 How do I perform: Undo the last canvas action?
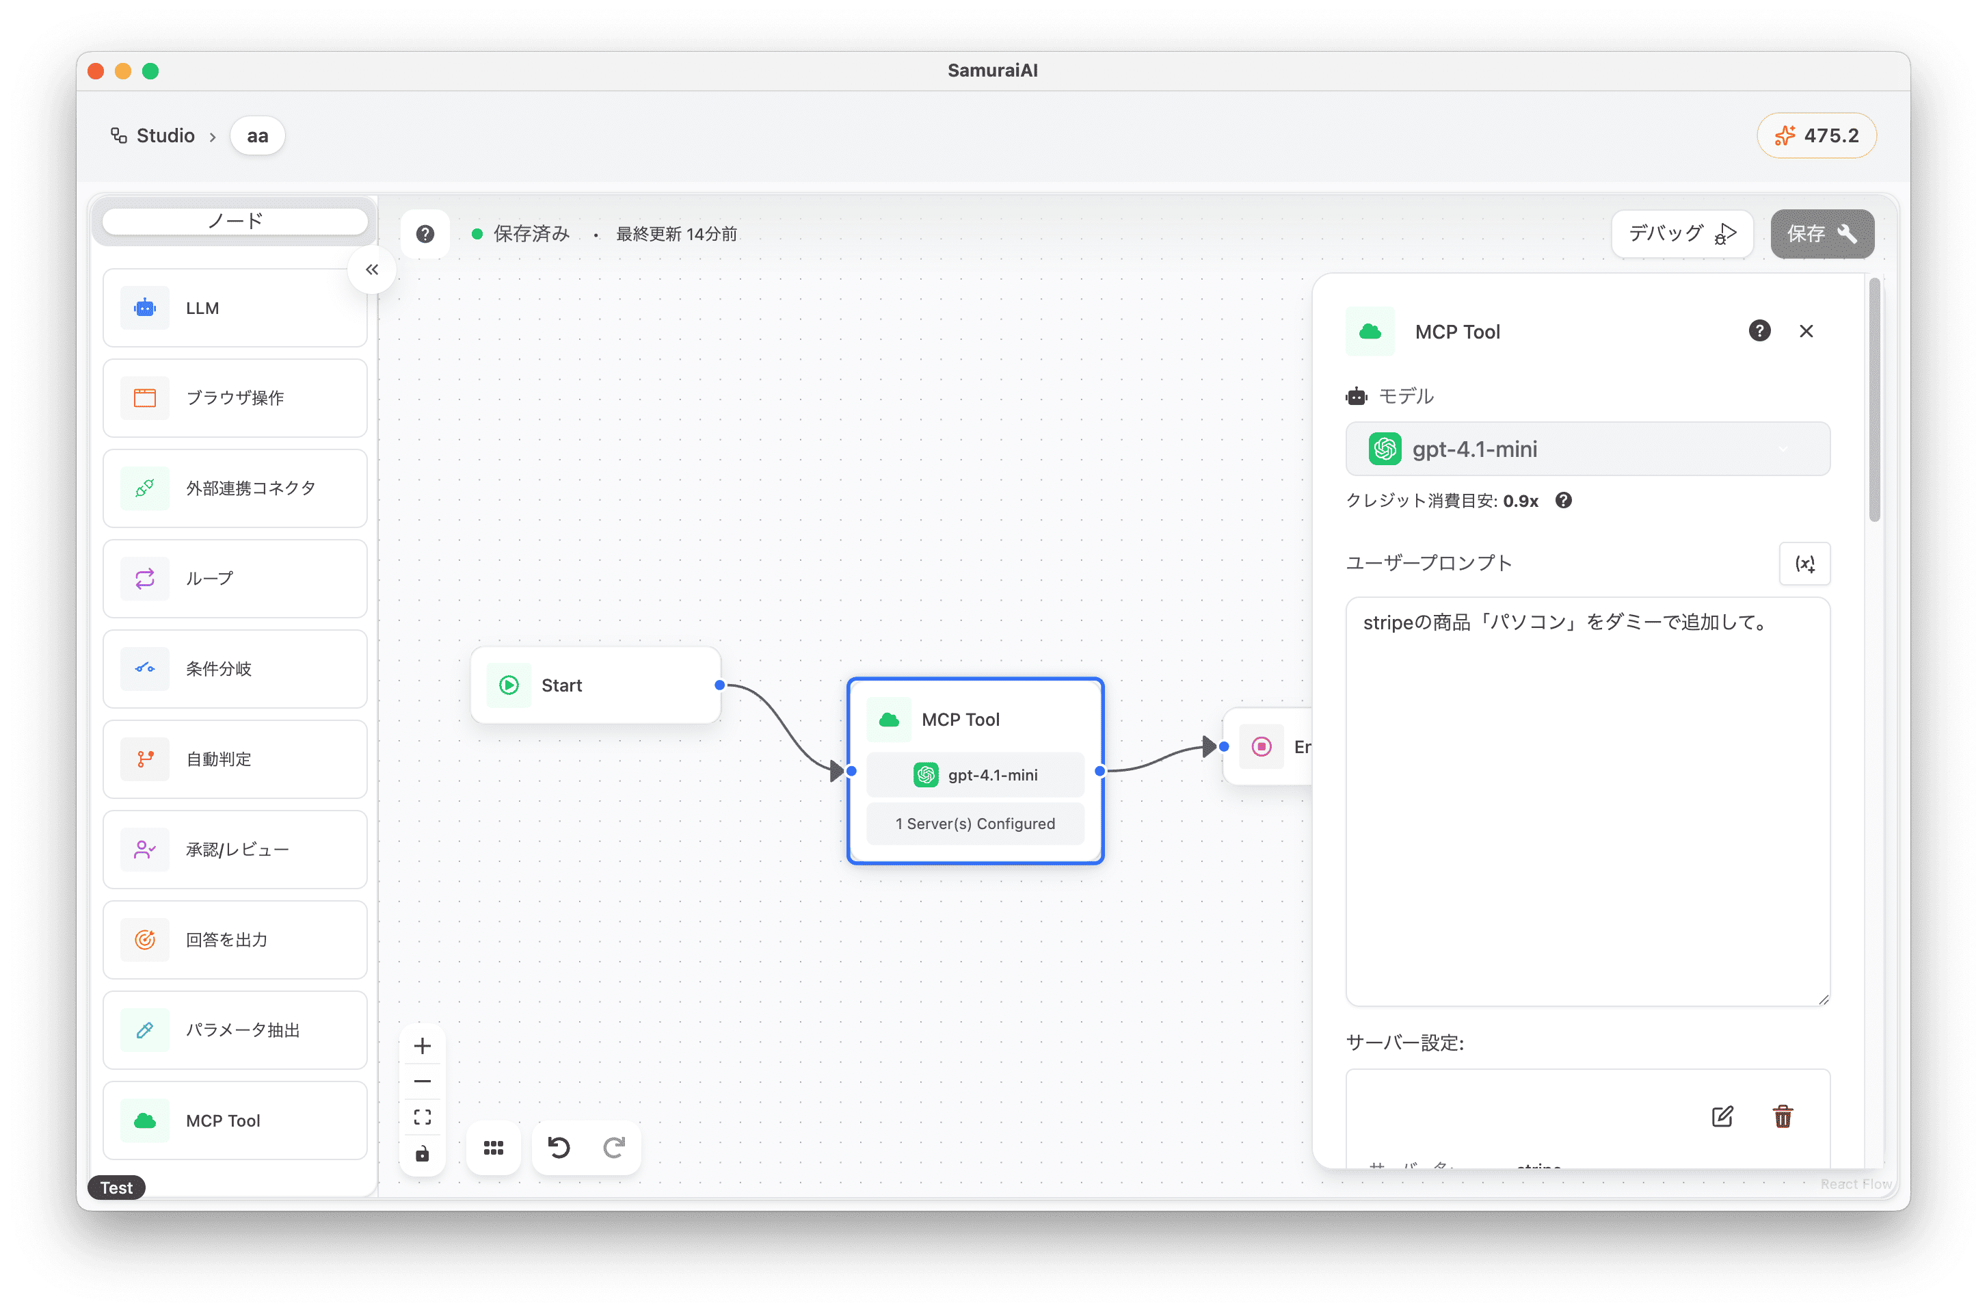(559, 1147)
